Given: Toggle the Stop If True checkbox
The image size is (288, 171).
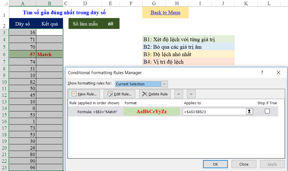Looking at the screenshot, I should coord(267,111).
